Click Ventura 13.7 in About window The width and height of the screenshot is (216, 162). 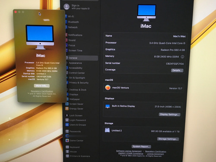coord(42,79)
